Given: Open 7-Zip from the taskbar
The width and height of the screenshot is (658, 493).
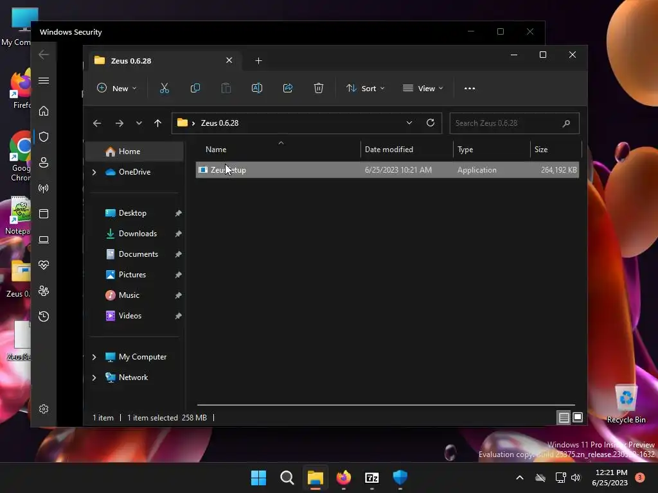Looking at the screenshot, I should (372, 478).
